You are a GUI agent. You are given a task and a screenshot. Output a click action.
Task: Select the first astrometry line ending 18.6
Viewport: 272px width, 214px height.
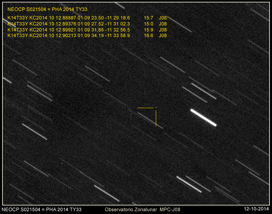(69, 18)
